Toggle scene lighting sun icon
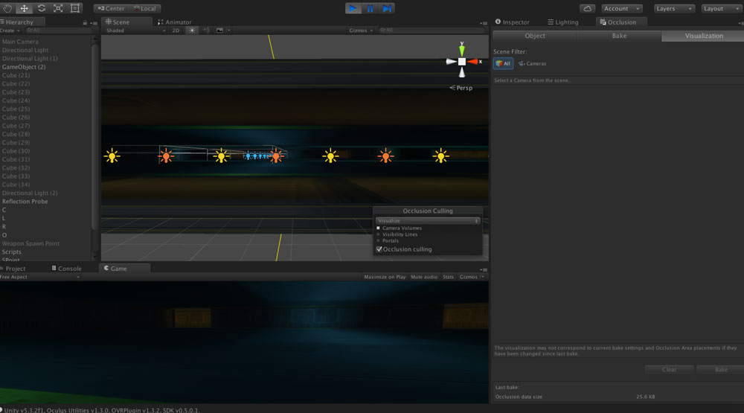Image resolution: width=744 pixels, height=413 pixels. 193,31
